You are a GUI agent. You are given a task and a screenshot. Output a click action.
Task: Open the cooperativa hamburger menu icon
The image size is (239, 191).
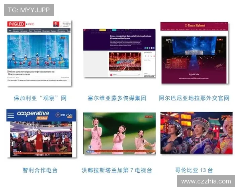(11, 115)
